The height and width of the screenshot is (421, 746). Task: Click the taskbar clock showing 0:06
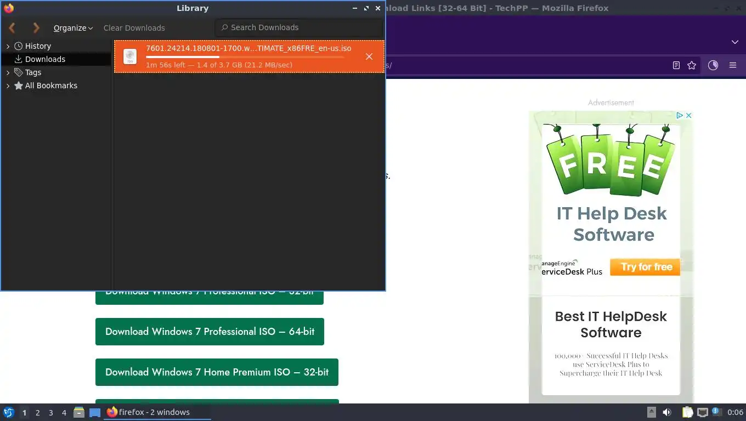735,412
